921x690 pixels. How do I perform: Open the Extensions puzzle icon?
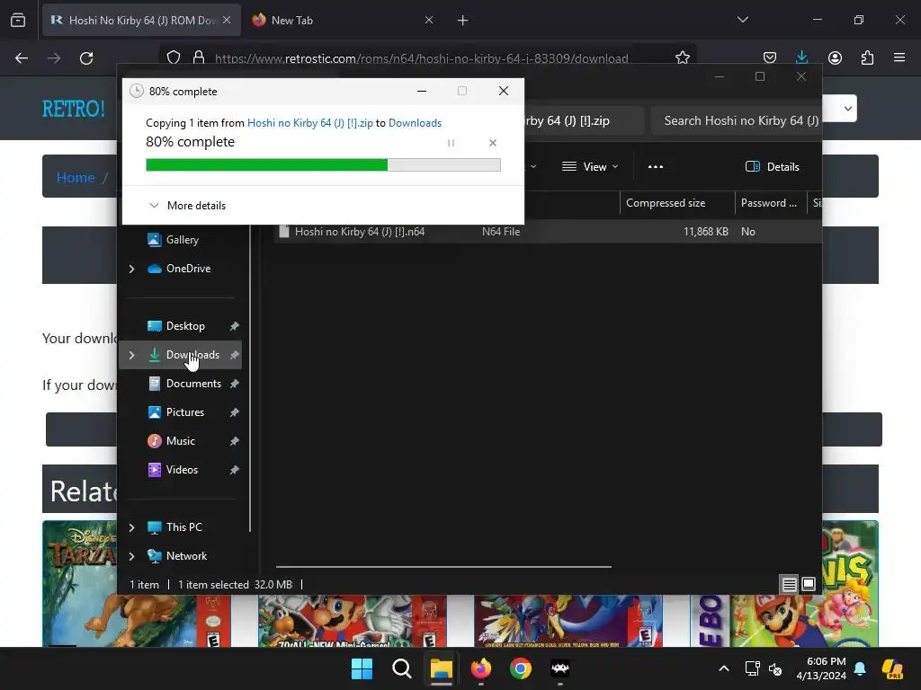pyautogui.click(x=867, y=57)
